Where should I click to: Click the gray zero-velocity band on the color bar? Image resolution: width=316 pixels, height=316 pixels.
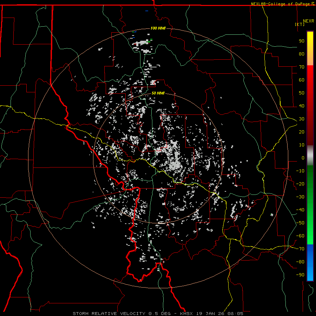click(x=310, y=156)
